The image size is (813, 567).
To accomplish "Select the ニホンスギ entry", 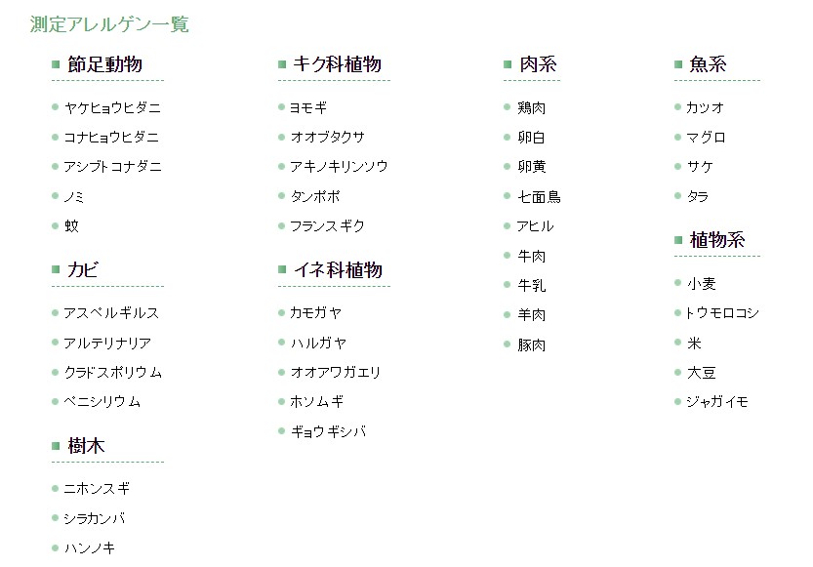I will tap(97, 489).
